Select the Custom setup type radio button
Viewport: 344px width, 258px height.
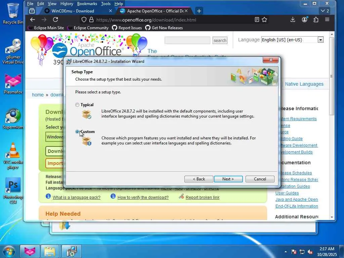tap(77, 132)
